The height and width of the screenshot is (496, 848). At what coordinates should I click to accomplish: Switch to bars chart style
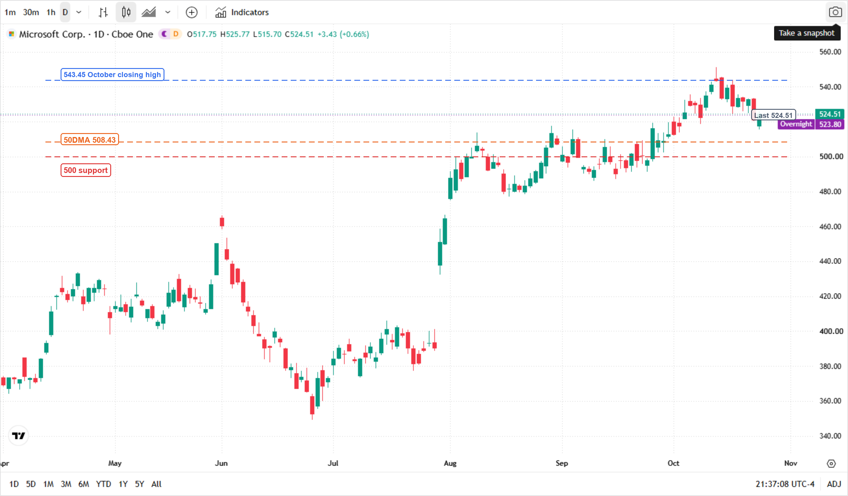tap(103, 12)
